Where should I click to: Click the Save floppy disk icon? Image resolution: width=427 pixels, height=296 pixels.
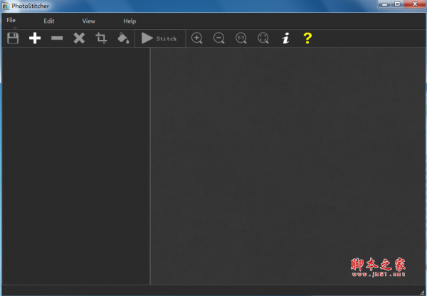(13, 38)
